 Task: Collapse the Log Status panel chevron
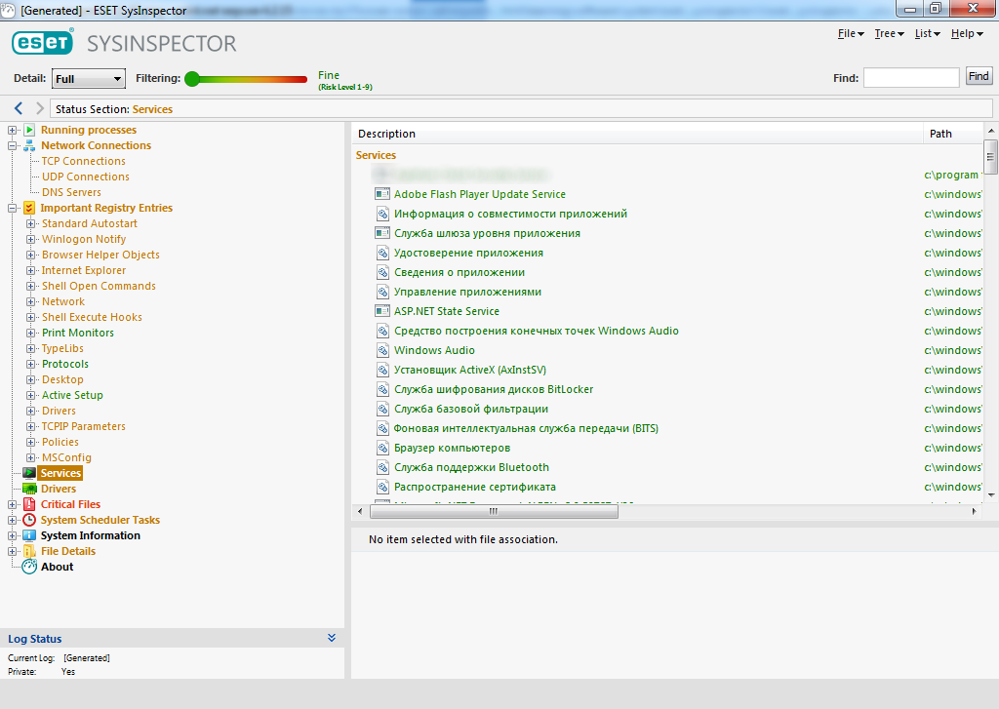pyautogui.click(x=332, y=638)
